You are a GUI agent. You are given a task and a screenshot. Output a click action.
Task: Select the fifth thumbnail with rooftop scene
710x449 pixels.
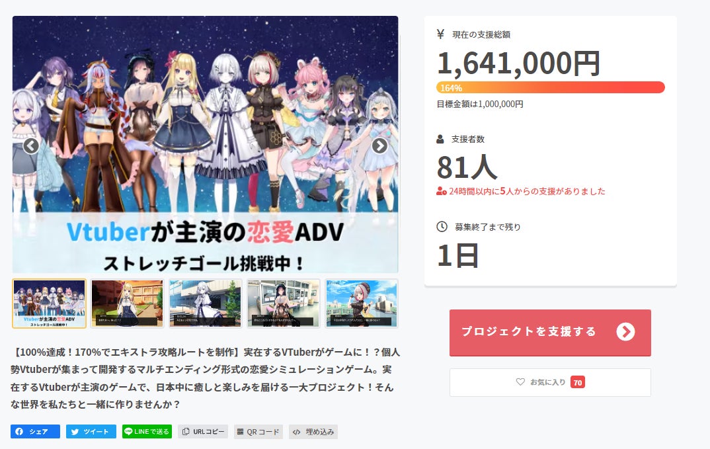362,304
